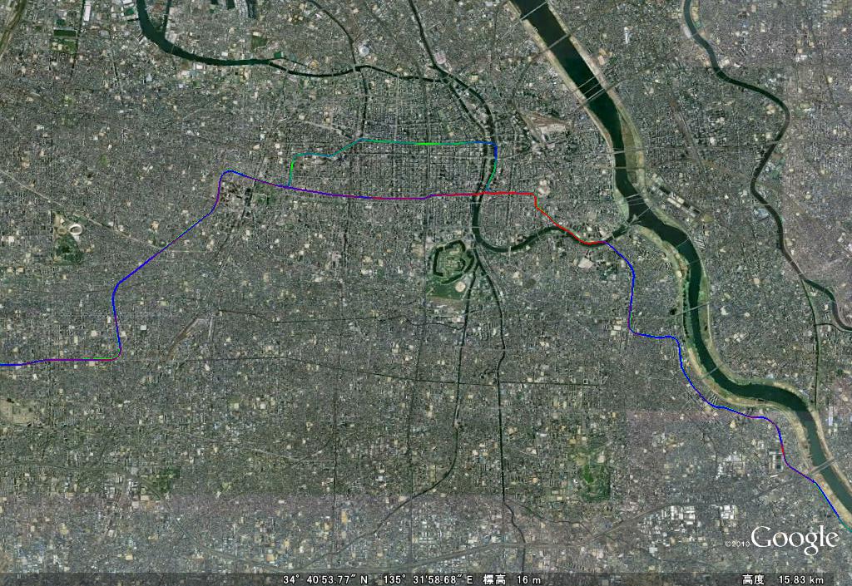Click the oval stadium at left side

[72, 230]
